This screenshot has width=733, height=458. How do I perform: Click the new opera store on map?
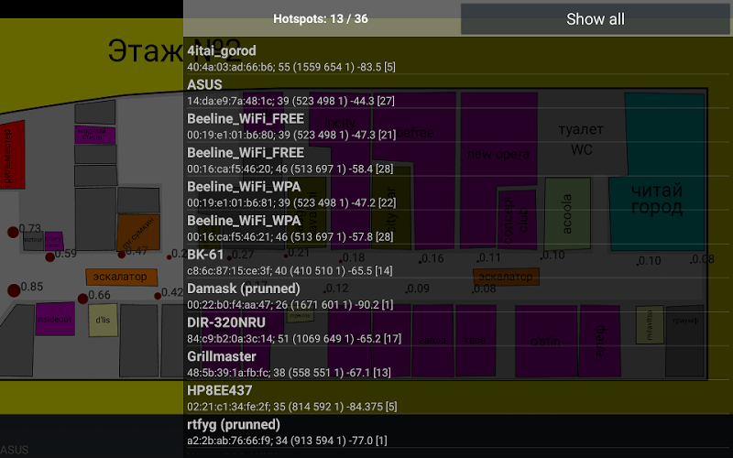(498, 154)
